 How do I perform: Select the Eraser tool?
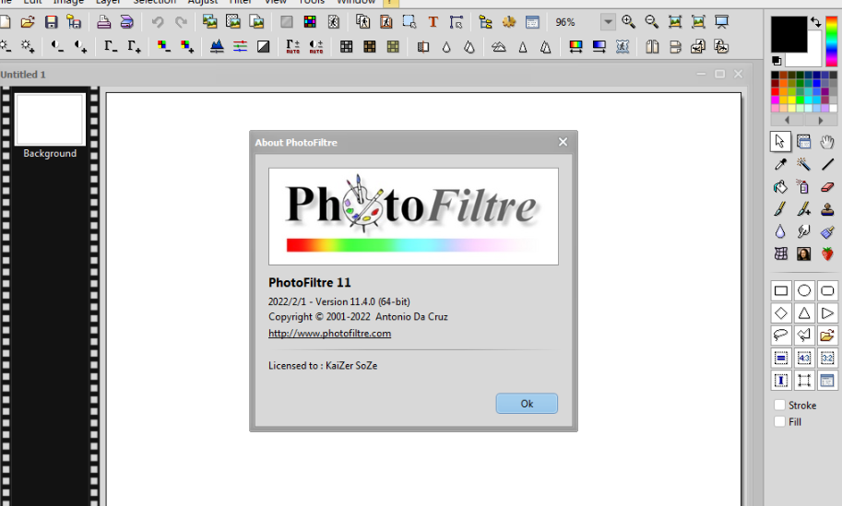pyautogui.click(x=827, y=187)
